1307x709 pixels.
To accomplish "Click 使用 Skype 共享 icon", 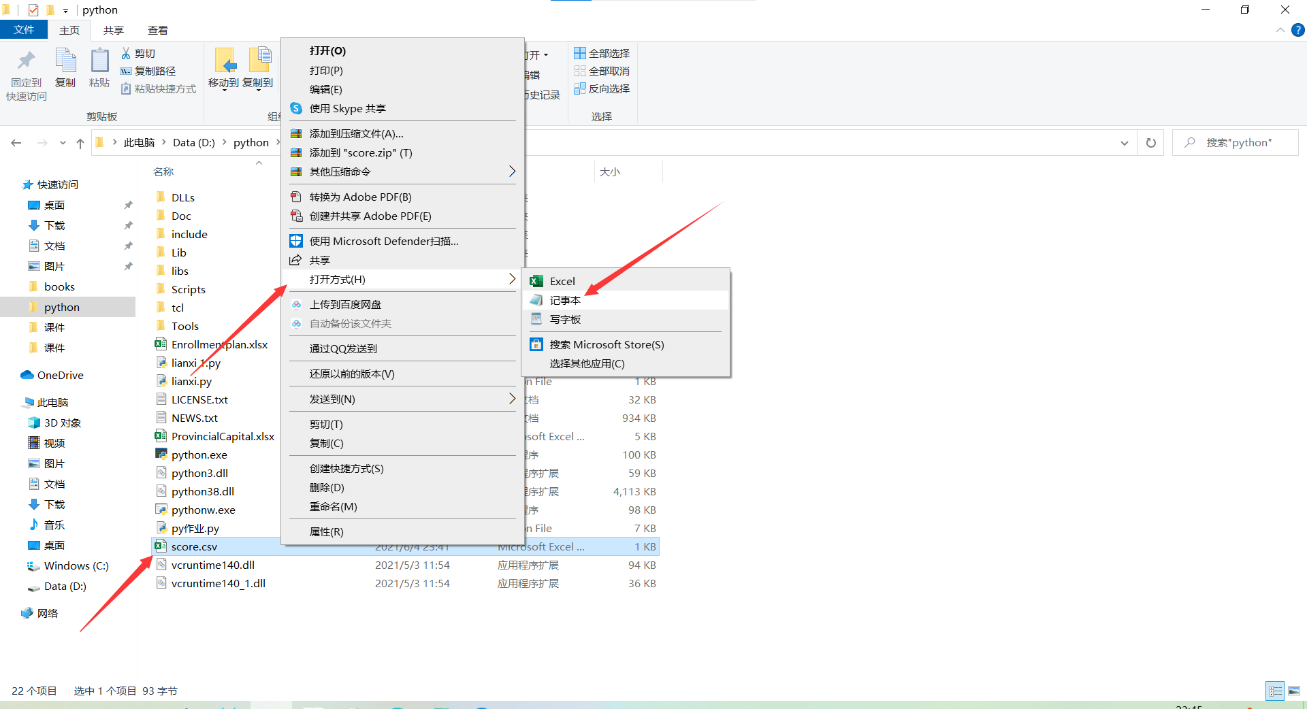I will (x=296, y=108).
